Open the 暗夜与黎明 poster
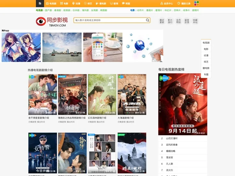Image resolution: width=235 pixels, height=176 pixels. (132, 153)
